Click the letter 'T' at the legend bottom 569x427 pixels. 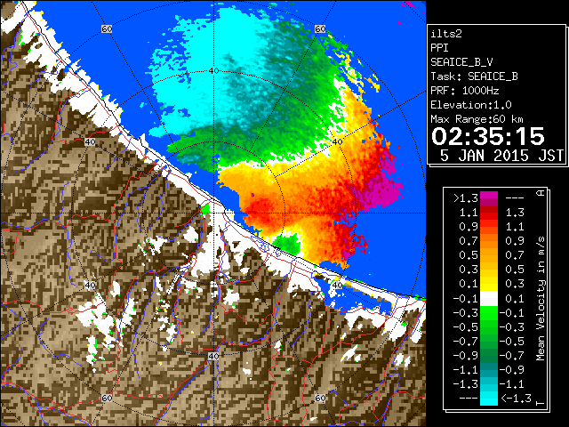coord(541,403)
